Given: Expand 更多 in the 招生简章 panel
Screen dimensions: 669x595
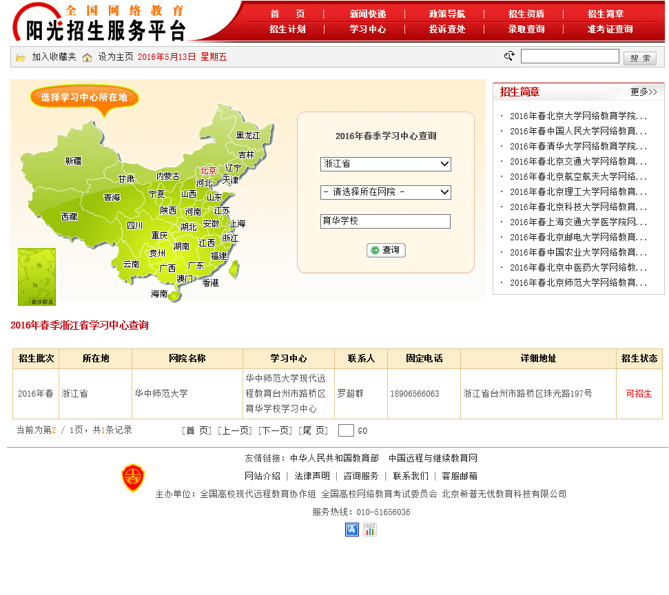Looking at the screenshot, I should [x=643, y=92].
